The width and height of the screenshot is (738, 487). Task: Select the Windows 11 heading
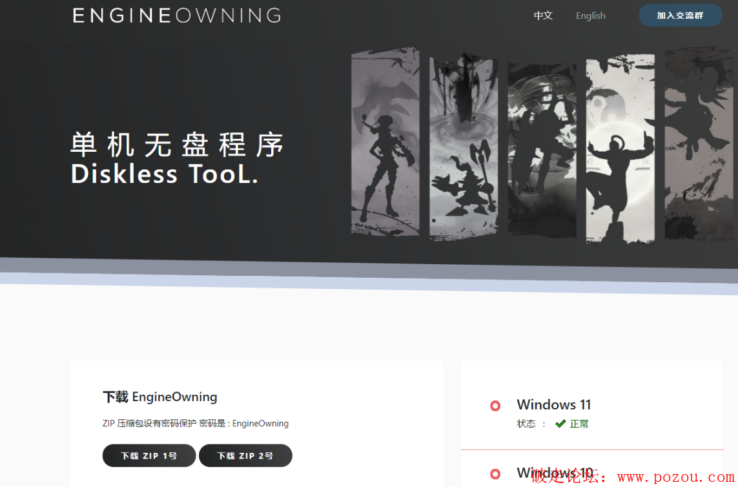pyautogui.click(x=553, y=404)
